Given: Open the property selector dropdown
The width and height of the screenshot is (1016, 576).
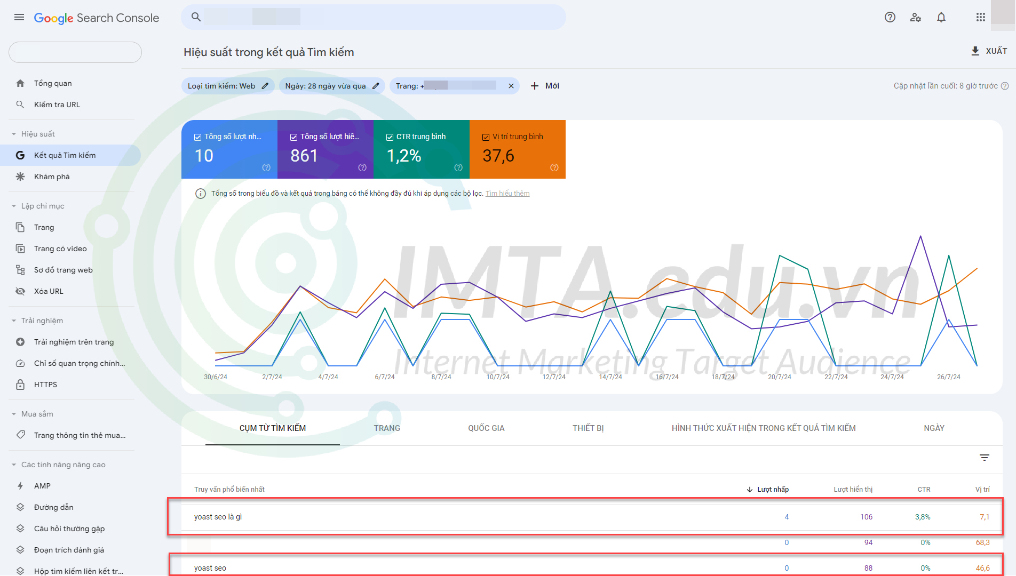Looking at the screenshot, I should 75,52.
